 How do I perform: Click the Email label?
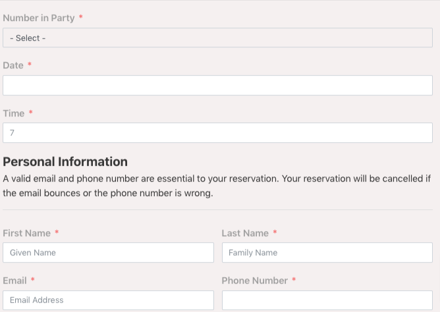pos(14,280)
